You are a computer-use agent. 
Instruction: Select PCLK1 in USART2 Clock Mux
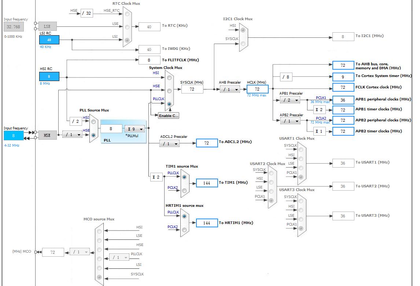click(271, 201)
